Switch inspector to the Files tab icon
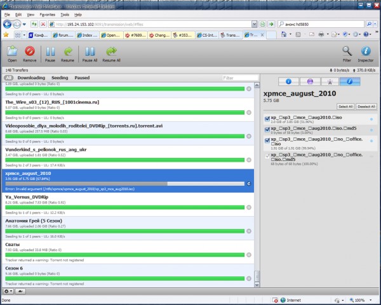Screen dimensions: 381x305 click(x=350, y=82)
